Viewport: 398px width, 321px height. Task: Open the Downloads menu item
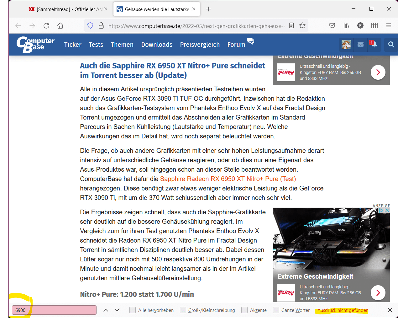(157, 45)
